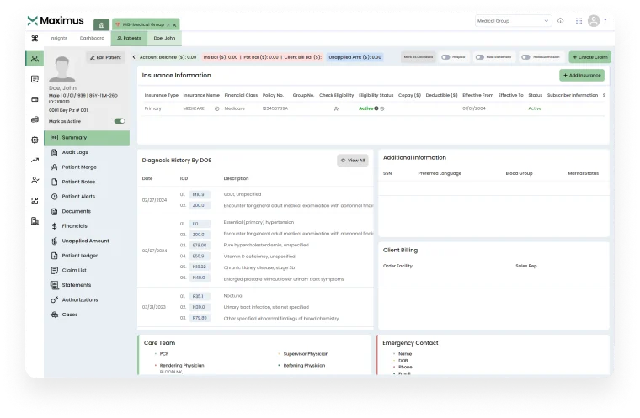This screenshot has height=418, width=640.
Task: Open Patient Ledger in the side menu
Action: [79, 256]
